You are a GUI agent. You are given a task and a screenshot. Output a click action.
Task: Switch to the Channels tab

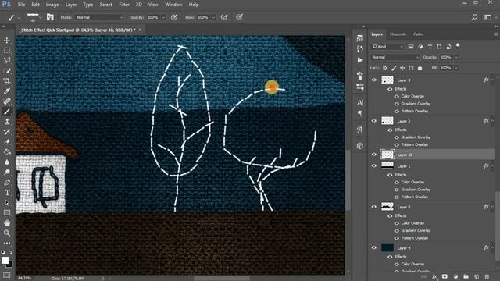click(398, 34)
